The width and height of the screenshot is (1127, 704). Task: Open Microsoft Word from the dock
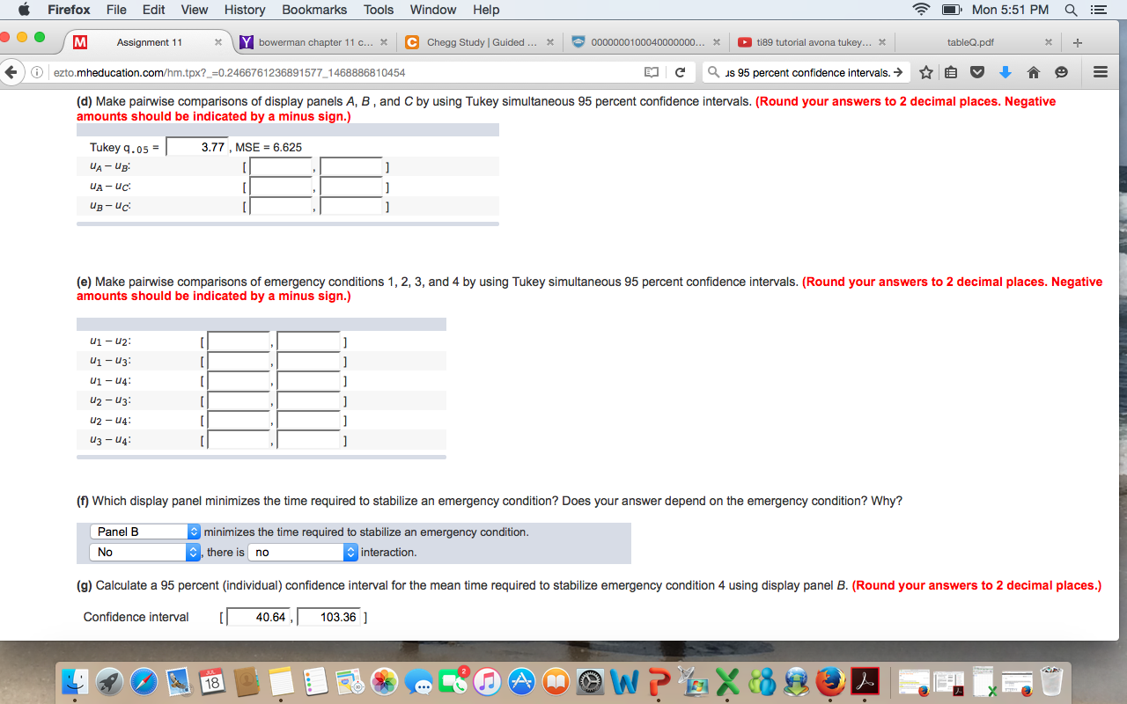coord(623,681)
